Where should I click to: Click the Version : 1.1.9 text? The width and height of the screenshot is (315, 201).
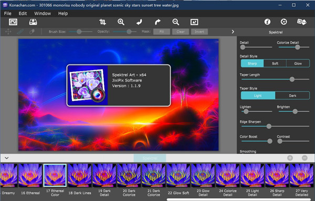point(126,86)
